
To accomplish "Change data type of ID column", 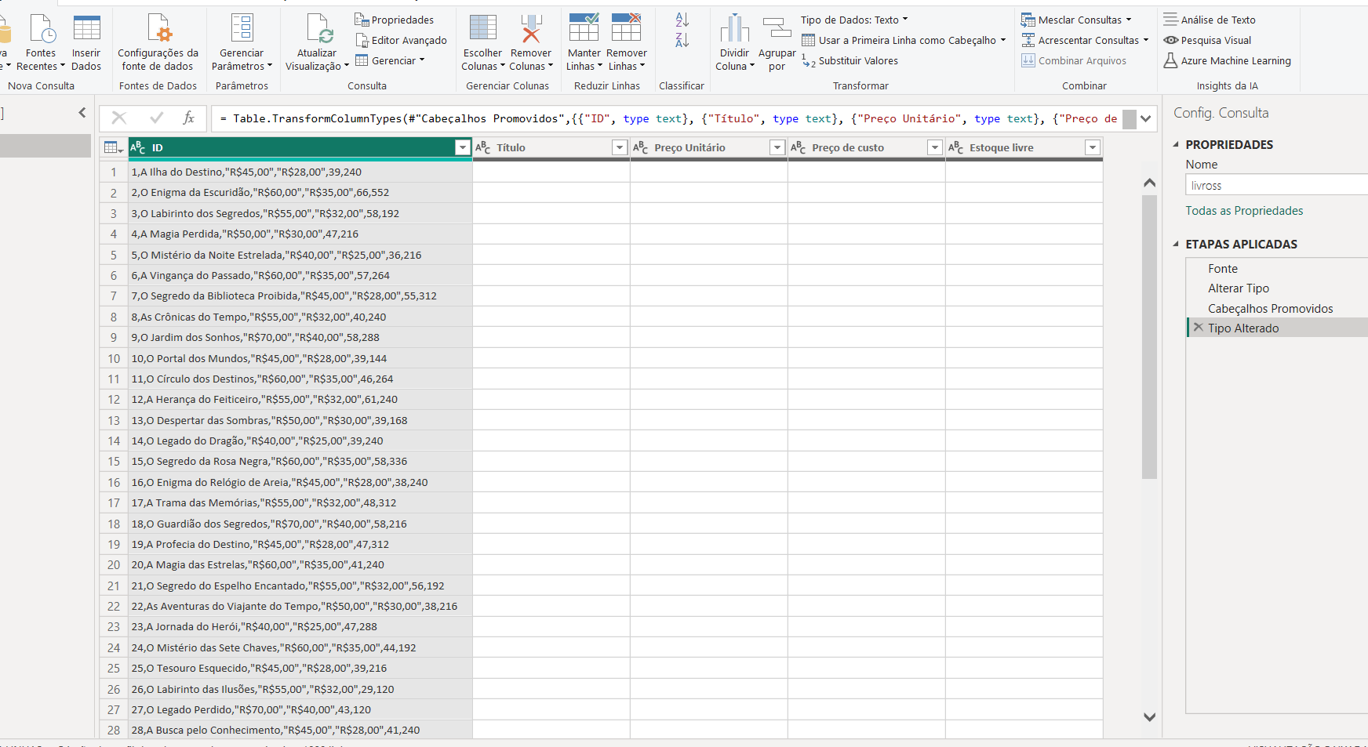I will pyautogui.click(x=138, y=147).
